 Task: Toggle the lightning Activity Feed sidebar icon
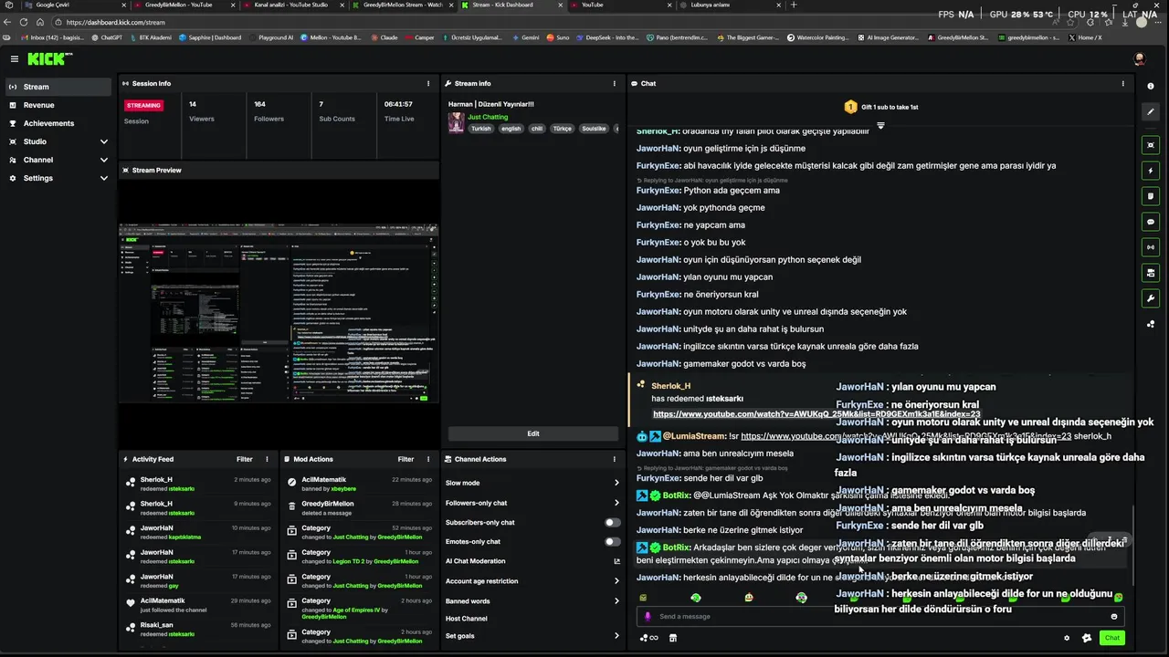(1151, 171)
